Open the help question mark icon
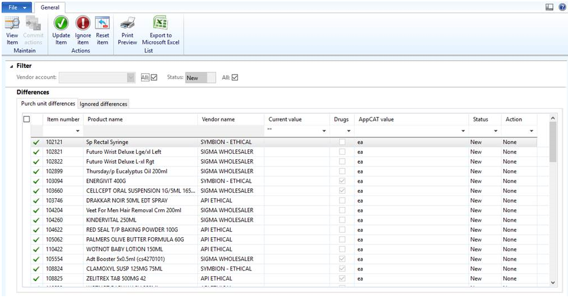Image resolution: width=568 pixels, height=304 pixels. 562,7
